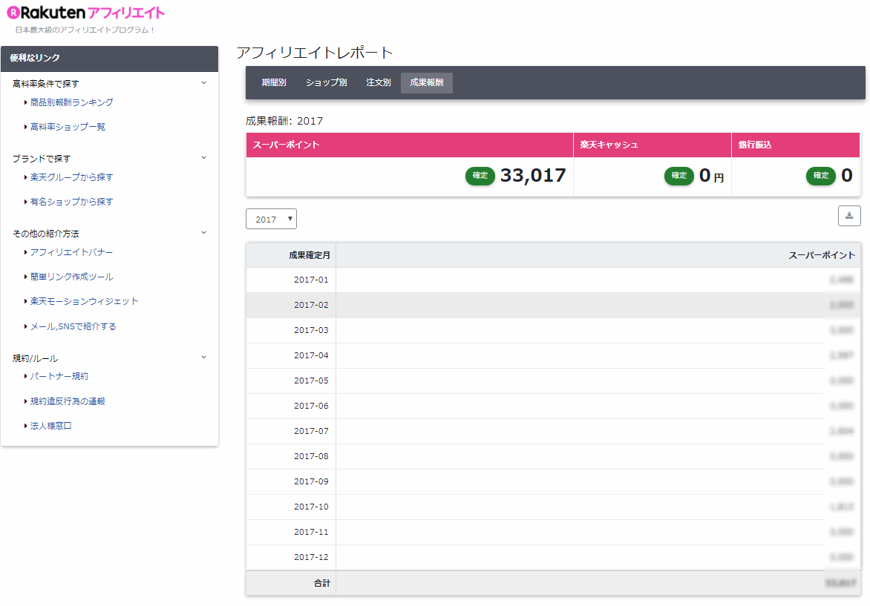The image size is (870, 606).
Task: Switch to the 期間別 tab
Action: pyautogui.click(x=274, y=83)
